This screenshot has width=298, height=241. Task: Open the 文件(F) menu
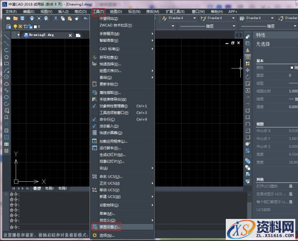pyautogui.click(x=11, y=12)
